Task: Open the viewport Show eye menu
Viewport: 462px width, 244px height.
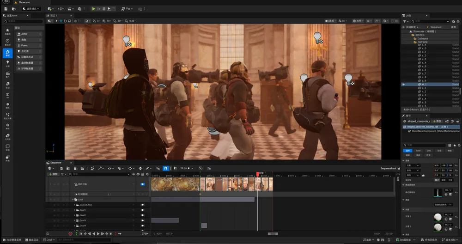Action: click(x=369, y=21)
